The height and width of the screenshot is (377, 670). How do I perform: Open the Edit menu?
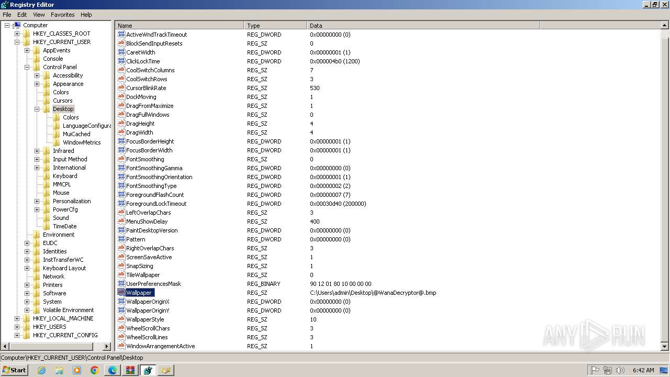click(x=22, y=15)
